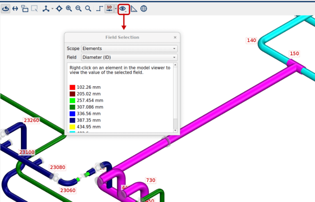Click the greyed-out selection box tool

[34, 9]
